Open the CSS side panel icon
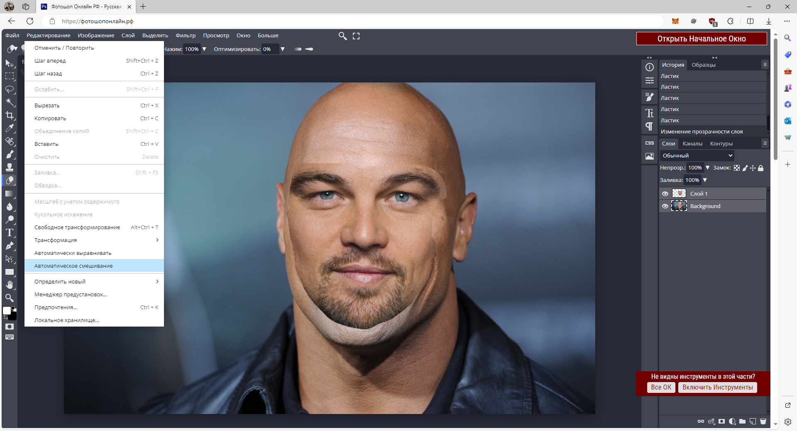This screenshot has height=431, width=797. pos(649,143)
